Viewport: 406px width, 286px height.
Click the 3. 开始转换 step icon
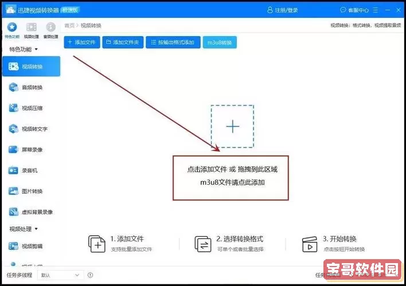pyautogui.click(x=310, y=244)
